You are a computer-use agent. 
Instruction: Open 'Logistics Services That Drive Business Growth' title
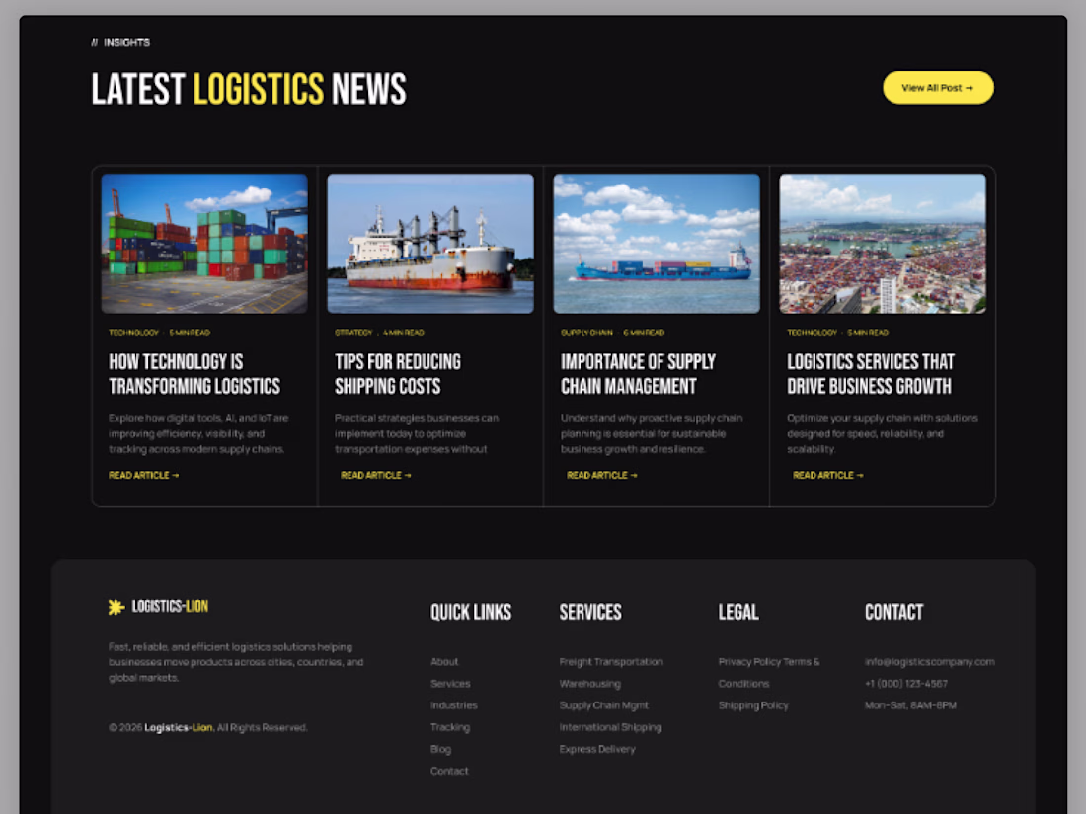point(871,374)
